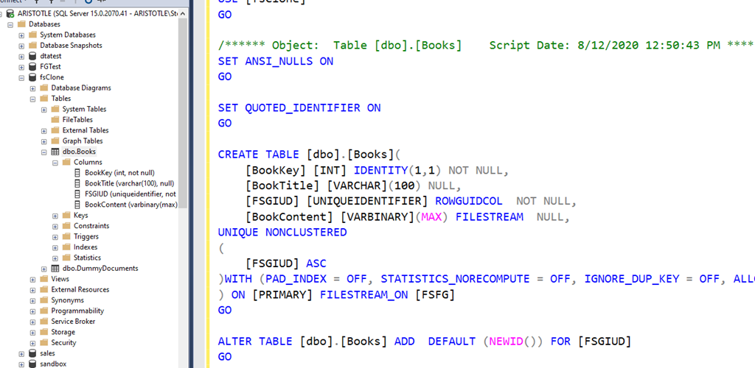Image resolution: width=755 pixels, height=368 pixels.
Task: Collapse the Columns folder under dbo.Books
Action: [x=55, y=162]
